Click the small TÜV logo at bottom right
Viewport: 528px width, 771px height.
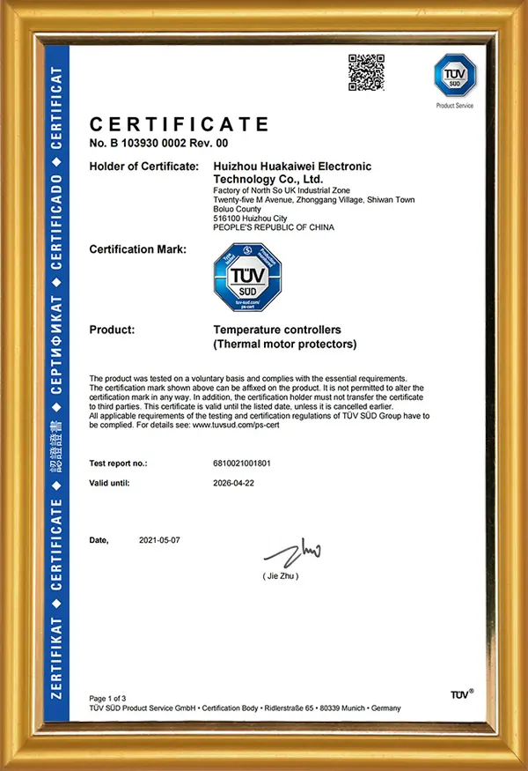462,693
